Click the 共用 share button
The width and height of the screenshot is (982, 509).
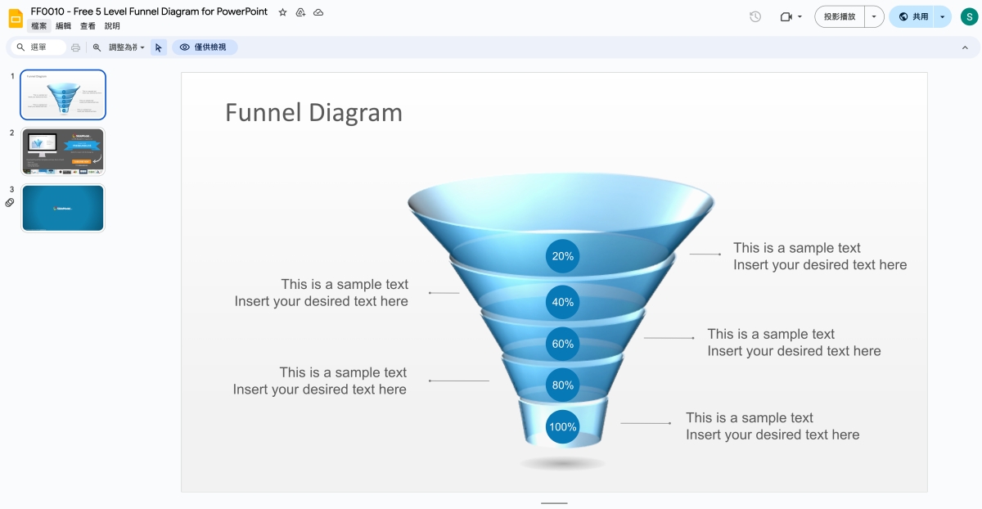pos(912,16)
